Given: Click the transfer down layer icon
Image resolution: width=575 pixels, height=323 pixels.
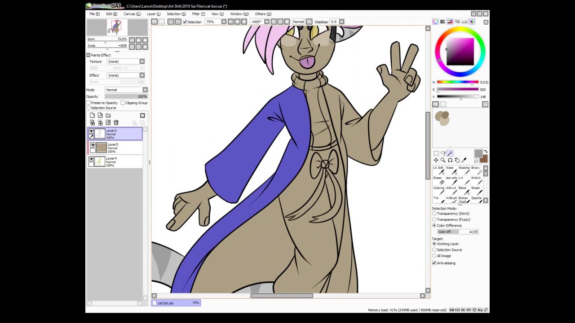Looking at the screenshot, I should click(92, 122).
